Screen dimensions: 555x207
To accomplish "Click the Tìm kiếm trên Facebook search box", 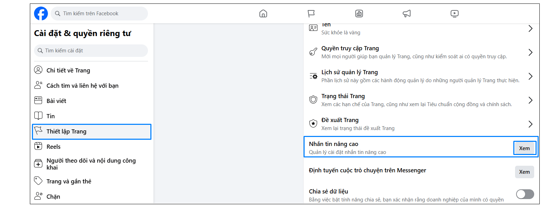I will (99, 14).
